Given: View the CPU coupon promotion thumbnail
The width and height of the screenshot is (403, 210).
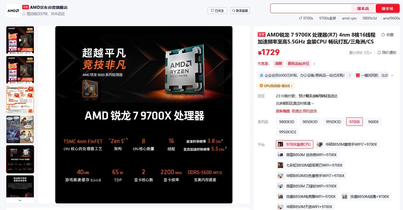Looking at the screenshot, I should (20, 100).
